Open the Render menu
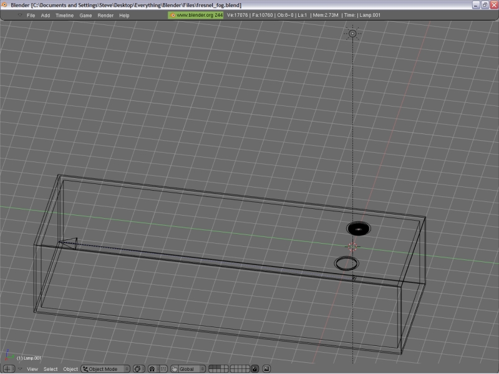Screen dimensions: 499x374 click(x=105, y=15)
